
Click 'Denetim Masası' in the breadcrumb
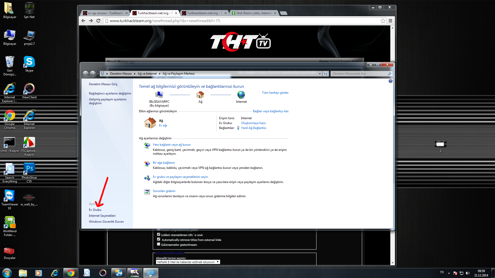click(x=121, y=74)
